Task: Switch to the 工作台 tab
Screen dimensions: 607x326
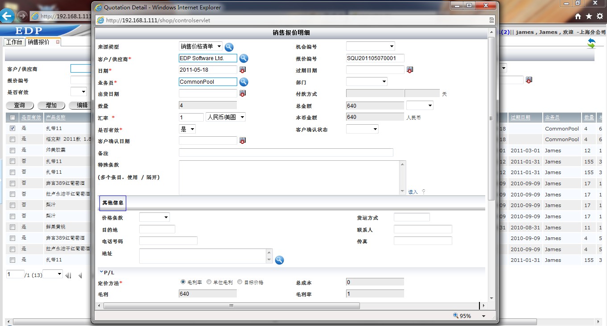Action: [x=14, y=42]
